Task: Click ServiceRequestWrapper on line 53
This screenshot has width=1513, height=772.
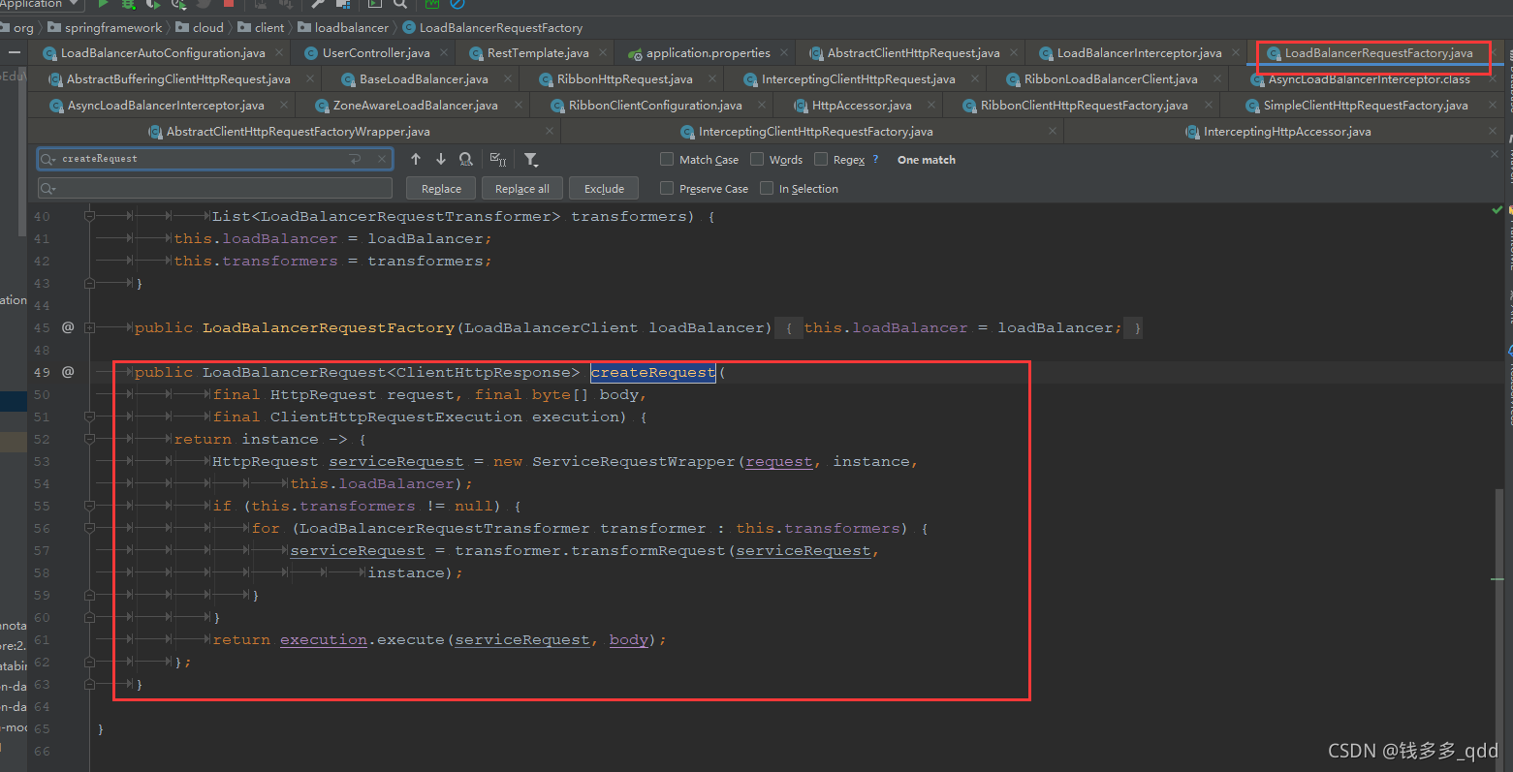Action: [x=634, y=461]
